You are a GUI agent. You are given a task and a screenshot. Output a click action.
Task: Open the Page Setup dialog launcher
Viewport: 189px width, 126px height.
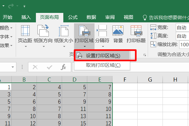click(x=145, y=55)
